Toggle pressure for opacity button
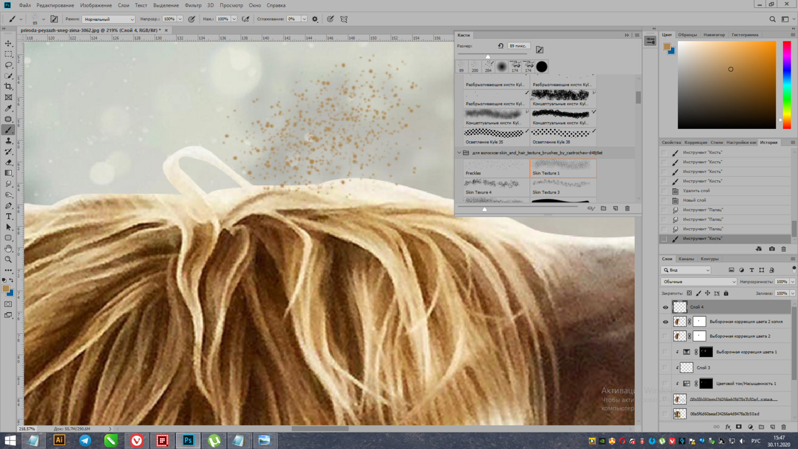 (192, 19)
